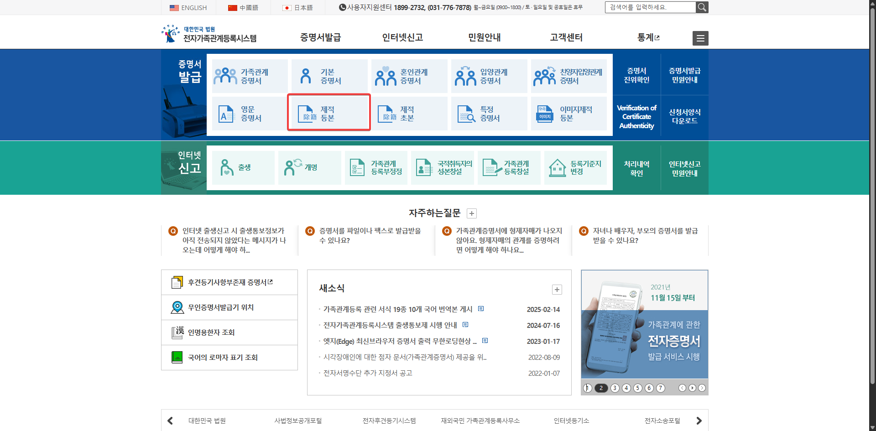Viewport: 876px width, 431px height.
Task: Open 기본증명서 issuance
Action: (x=329, y=75)
